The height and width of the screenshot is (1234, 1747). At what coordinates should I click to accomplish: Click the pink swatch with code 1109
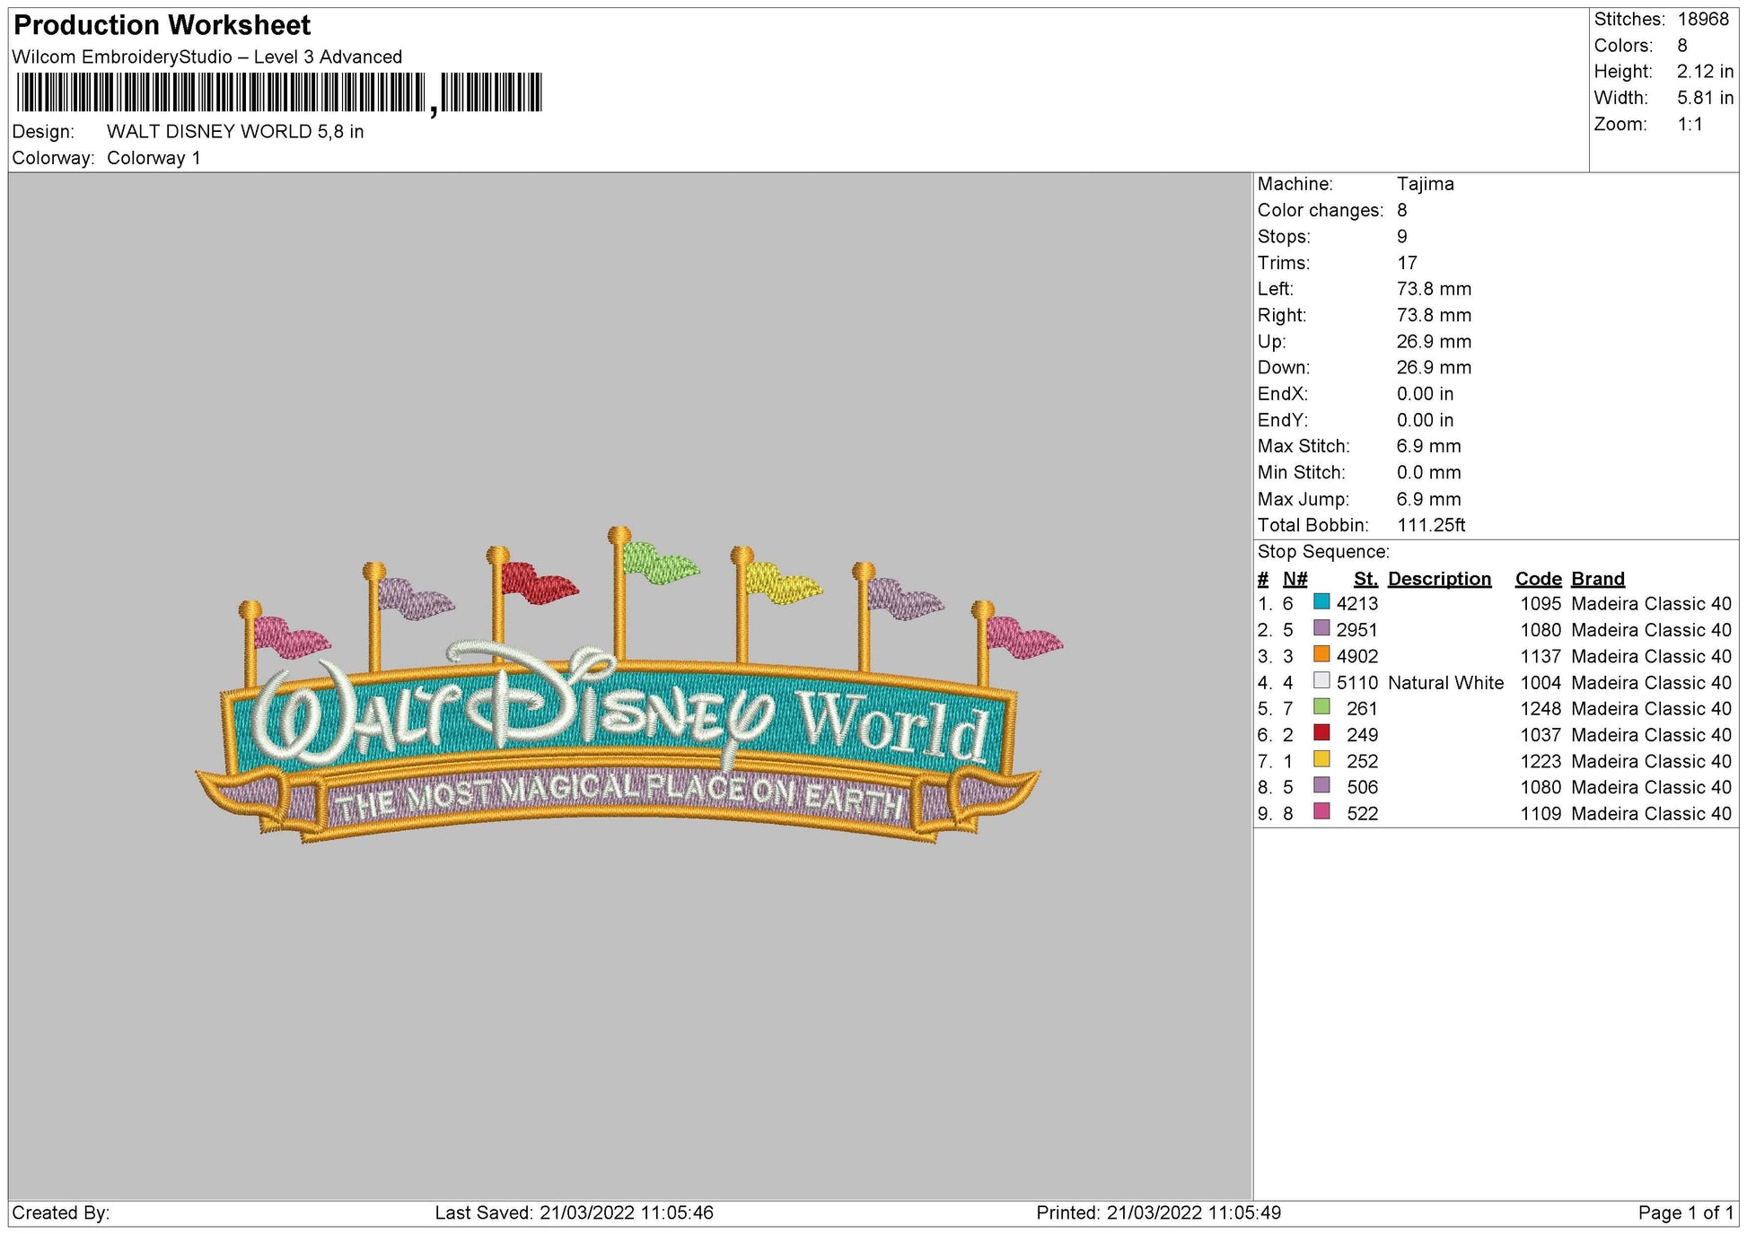1321,811
